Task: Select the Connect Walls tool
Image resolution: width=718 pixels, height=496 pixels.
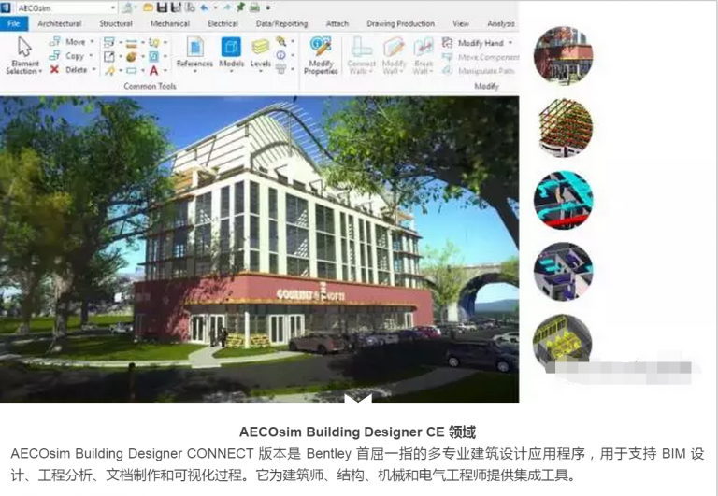Action: [361, 55]
